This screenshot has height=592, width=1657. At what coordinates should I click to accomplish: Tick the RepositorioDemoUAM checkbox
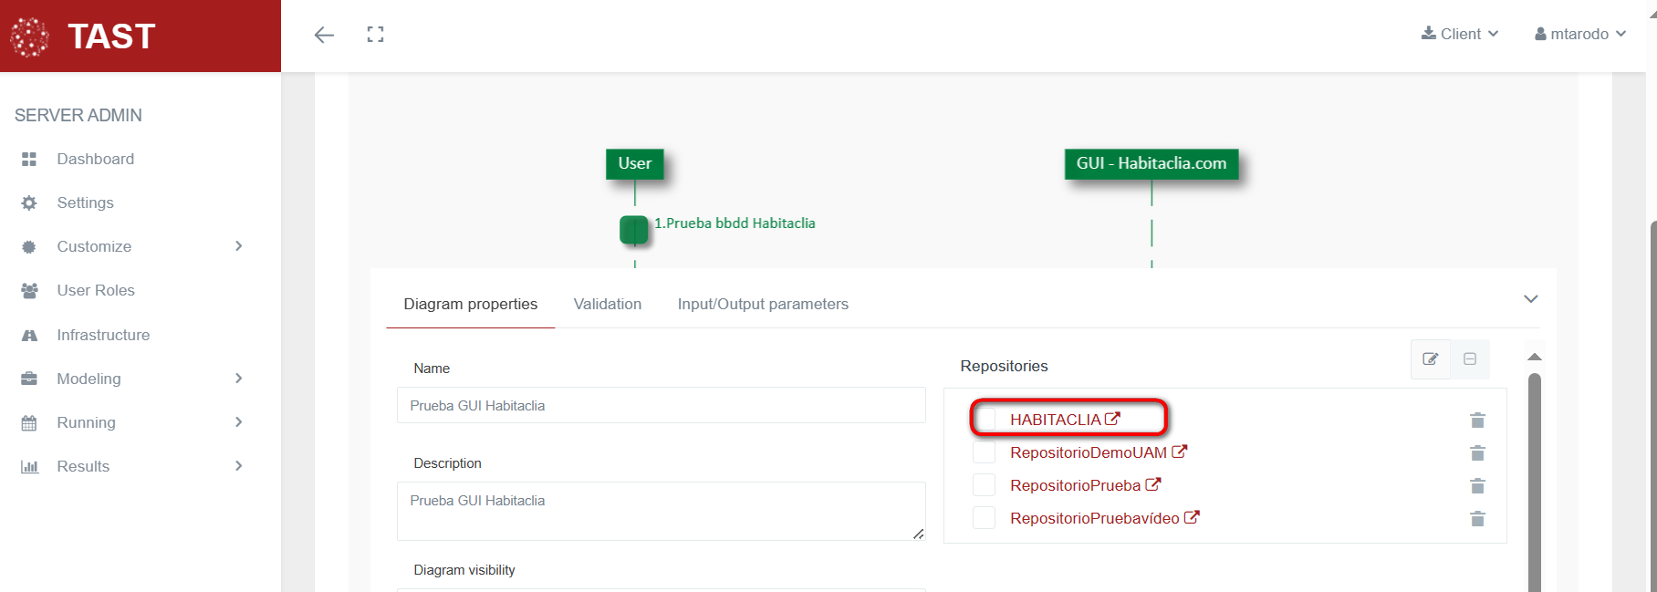tap(984, 452)
